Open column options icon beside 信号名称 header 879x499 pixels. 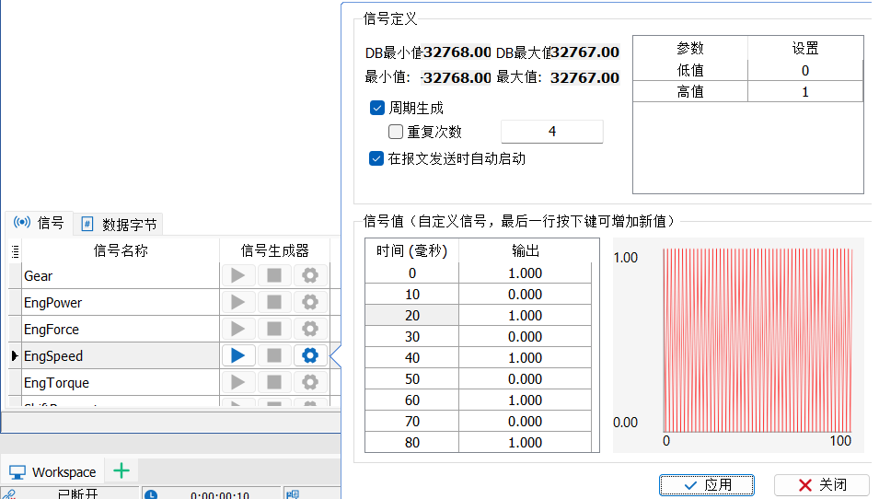[x=15, y=251]
